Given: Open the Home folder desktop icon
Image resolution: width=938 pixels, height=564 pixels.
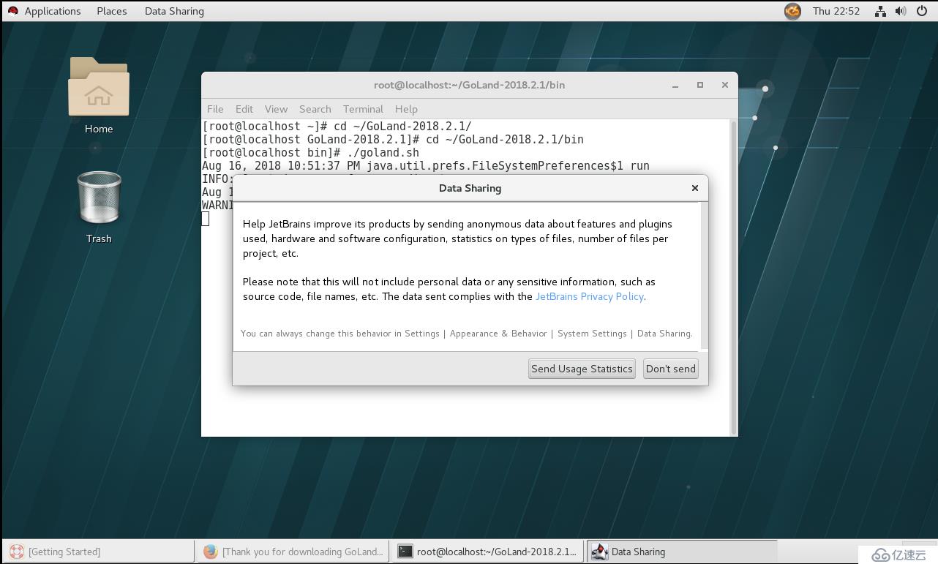Looking at the screenshot, I should [99, 96].
